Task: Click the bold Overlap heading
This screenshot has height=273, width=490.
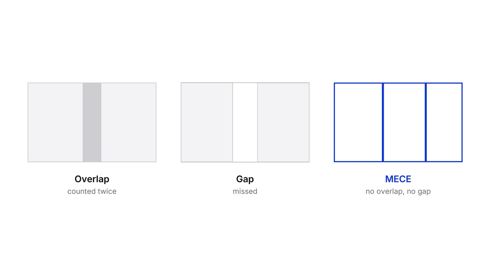Action: tap(92, 179)
